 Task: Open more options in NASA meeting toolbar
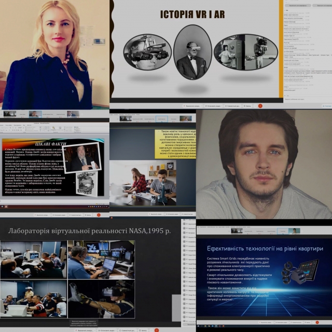click(x=151, y=330)
